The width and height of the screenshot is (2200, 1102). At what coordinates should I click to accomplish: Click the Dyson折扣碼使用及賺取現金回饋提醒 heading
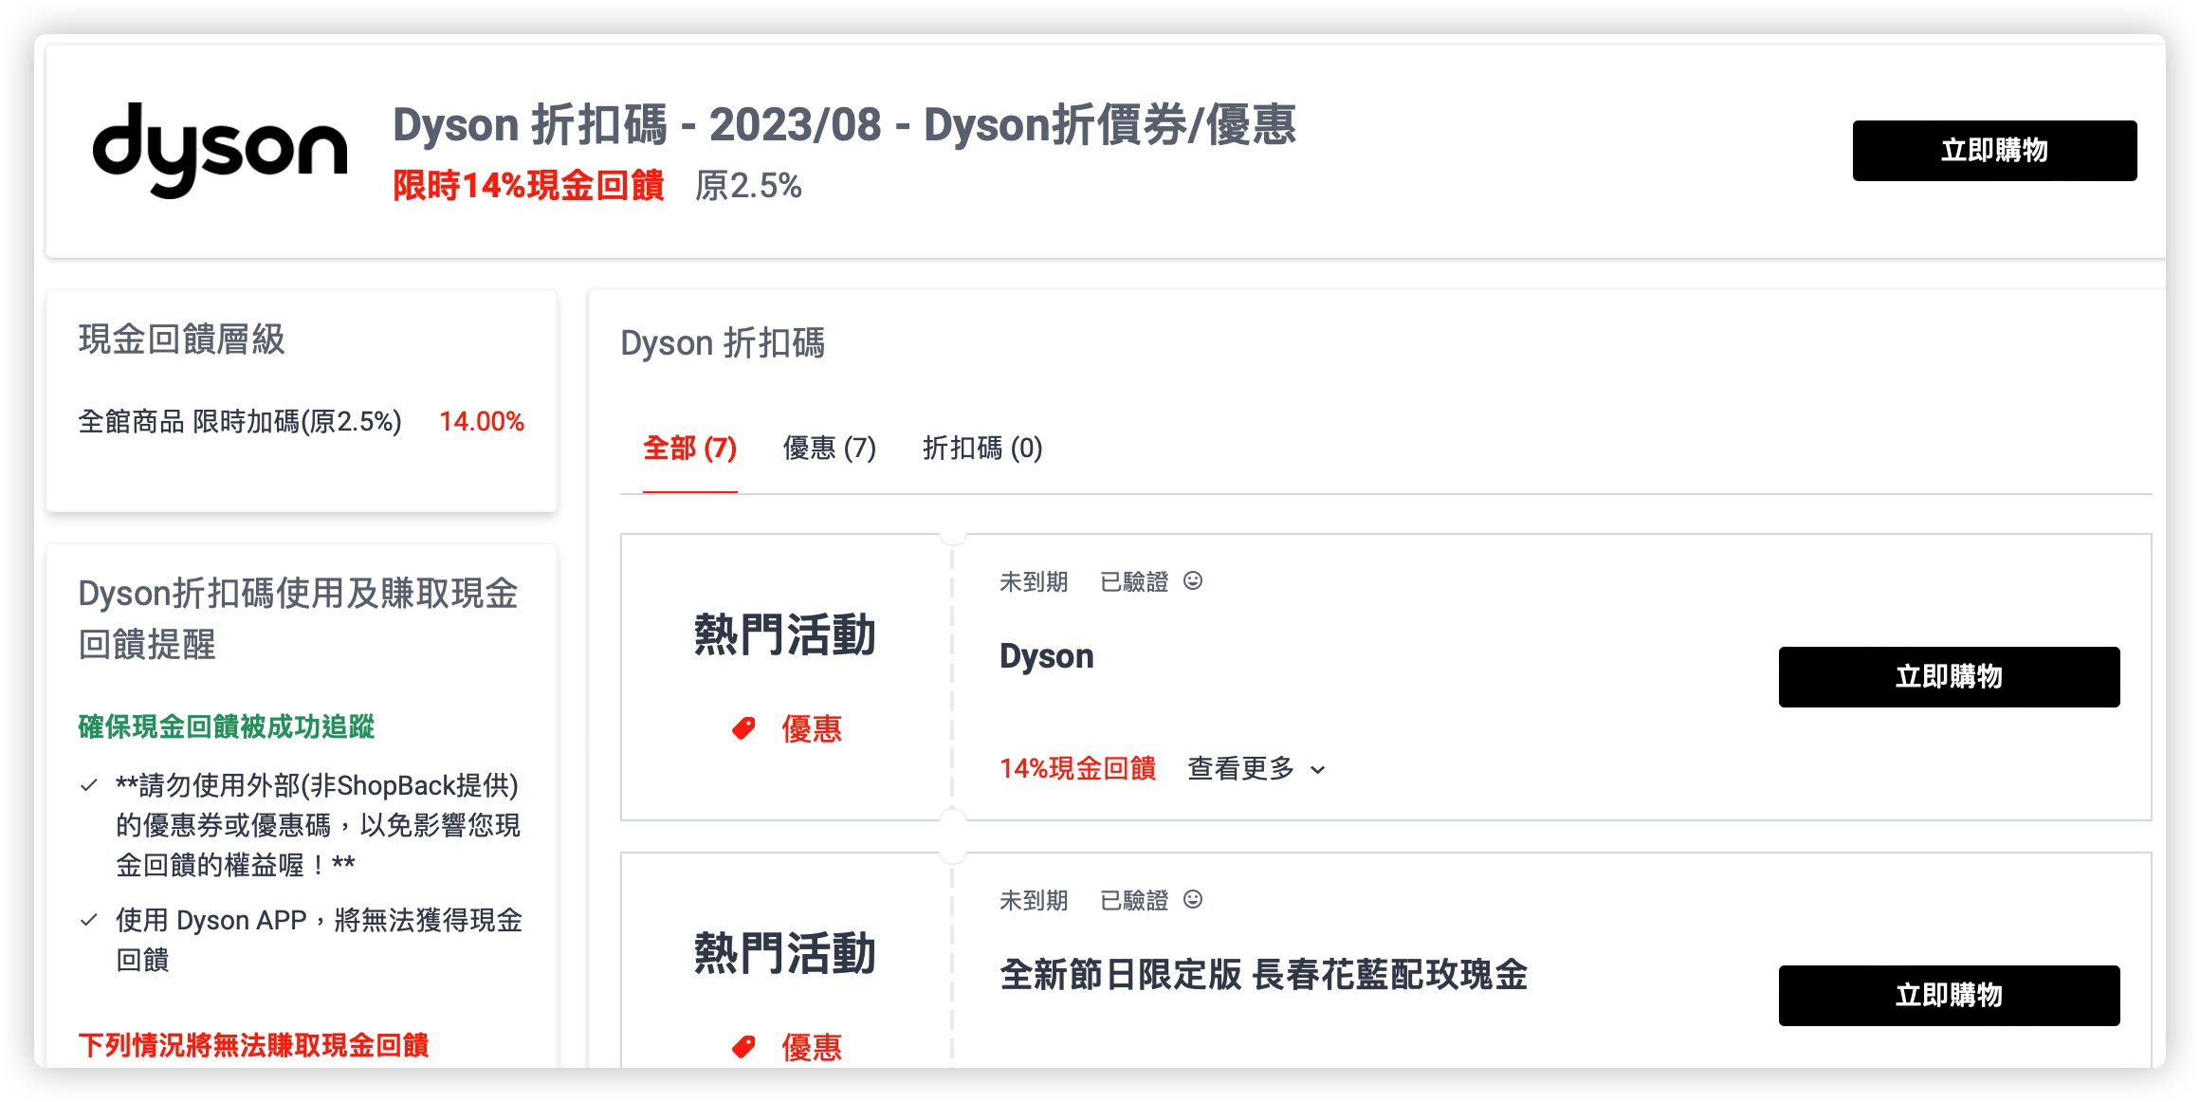coord(298,618)
